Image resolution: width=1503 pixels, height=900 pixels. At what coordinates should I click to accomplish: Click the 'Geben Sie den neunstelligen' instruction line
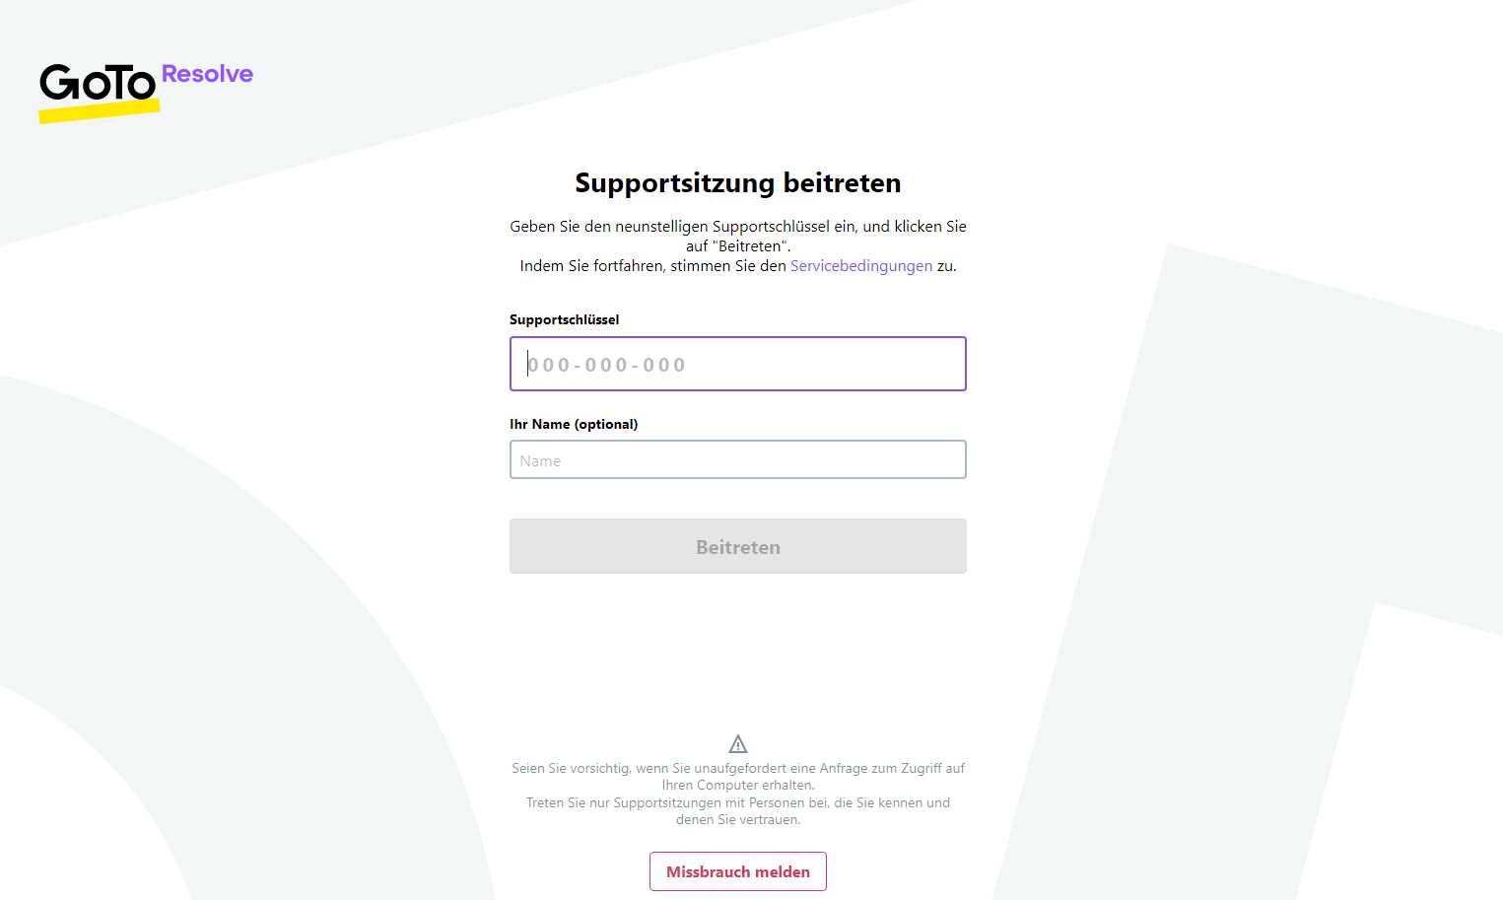pyautogui.click(x=737, y=227)
